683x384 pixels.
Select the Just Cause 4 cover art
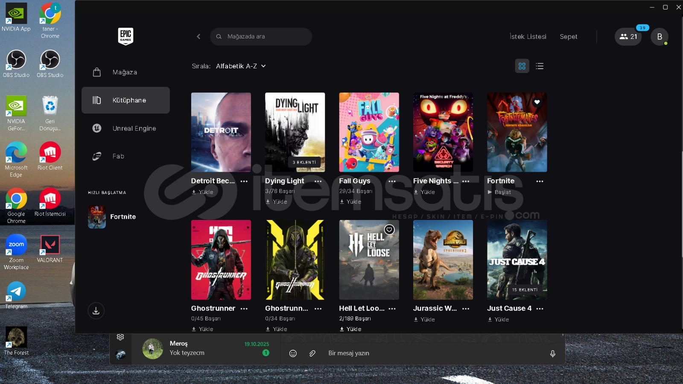click(x=517, y=260)
